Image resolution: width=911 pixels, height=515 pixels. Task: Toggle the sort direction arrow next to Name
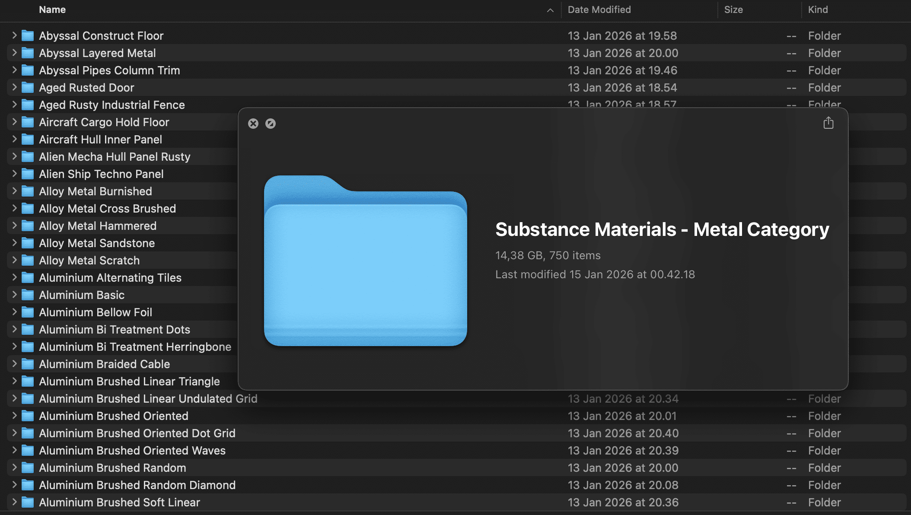[550, 10]
